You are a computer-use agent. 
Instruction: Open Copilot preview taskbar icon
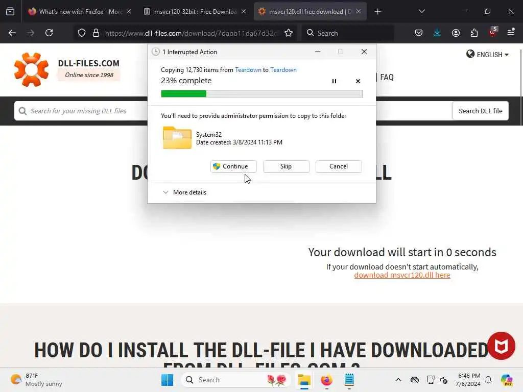(506, 380)
